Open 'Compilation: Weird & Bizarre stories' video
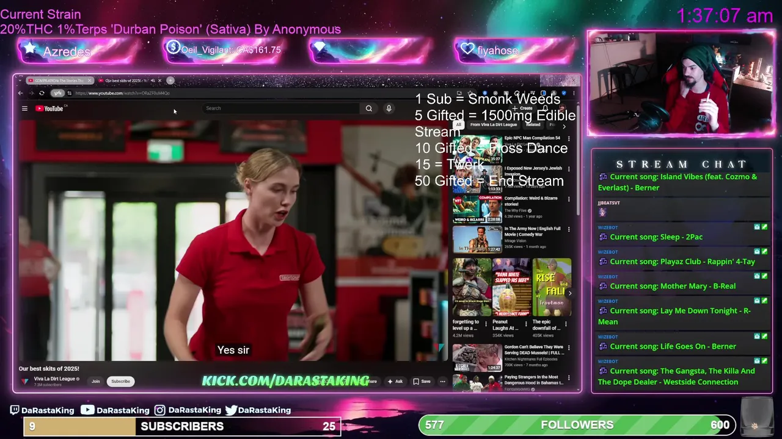782x439 pixels. click(x=477, y=209)
